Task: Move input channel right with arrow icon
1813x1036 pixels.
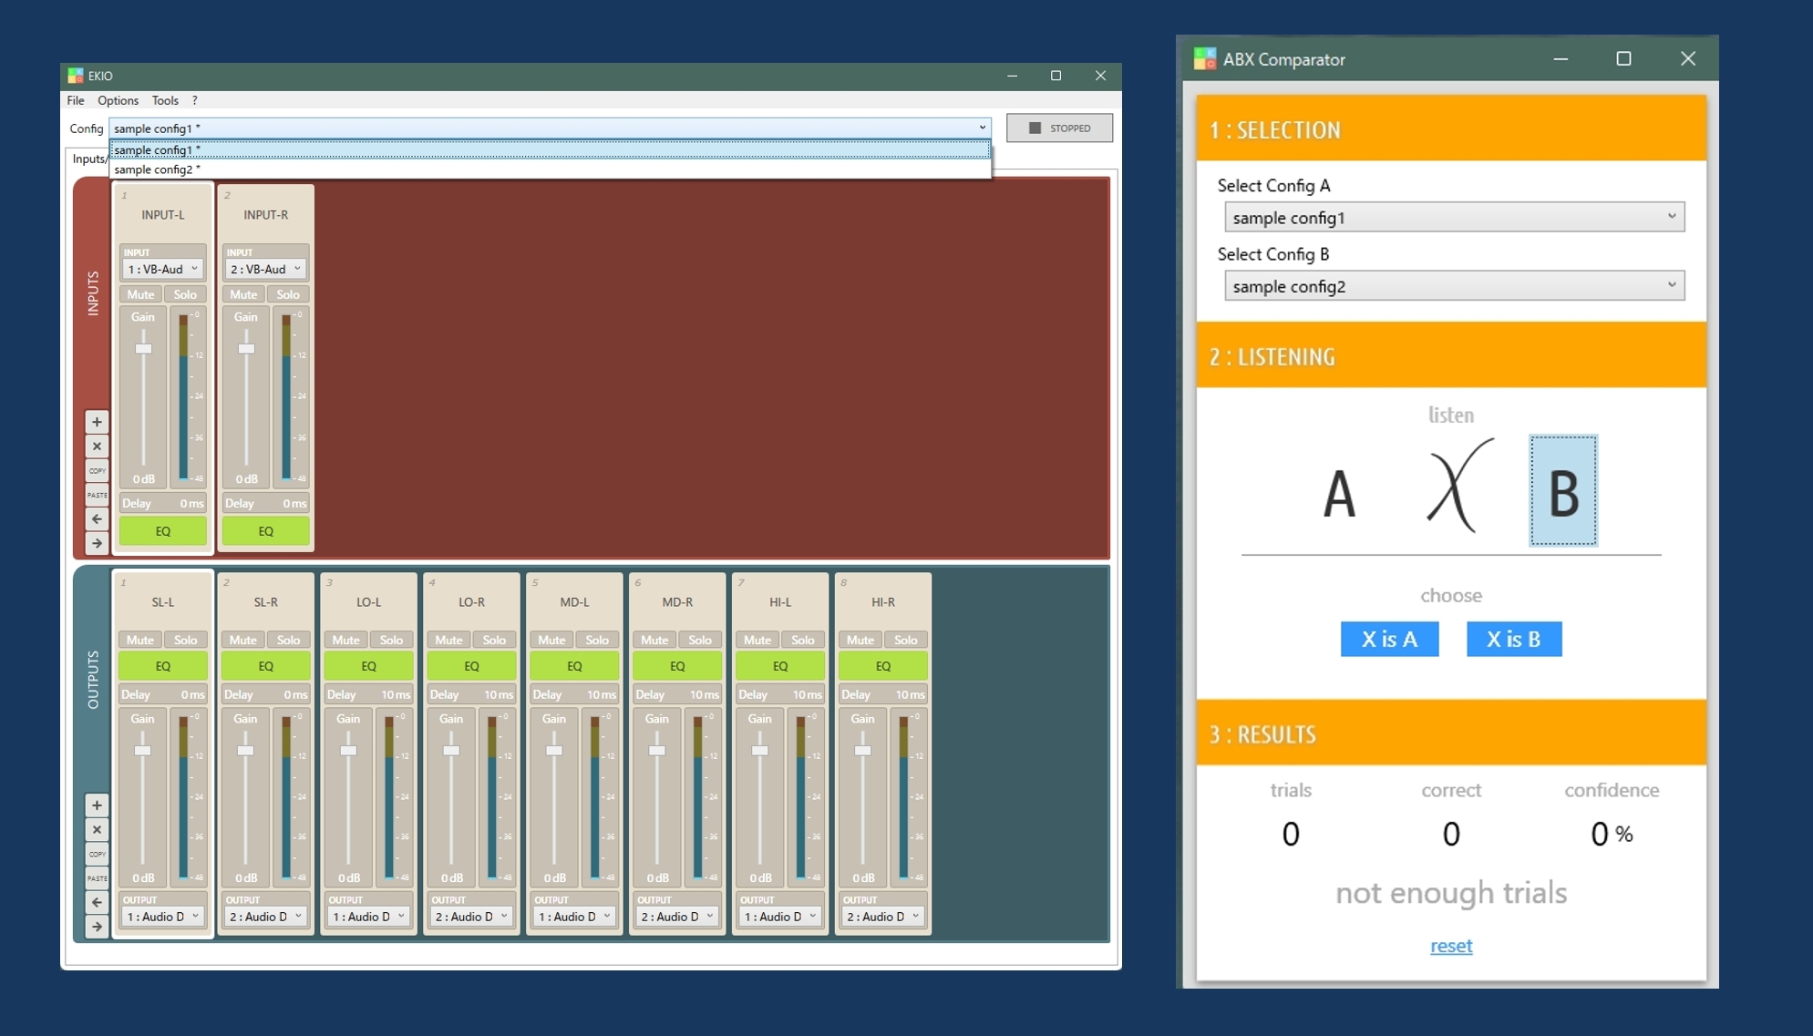Action: coord(97,543)
